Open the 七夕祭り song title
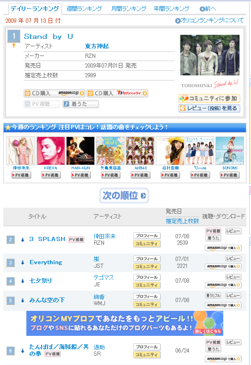This screenshot has height=365, width=251. pos(41,281)
